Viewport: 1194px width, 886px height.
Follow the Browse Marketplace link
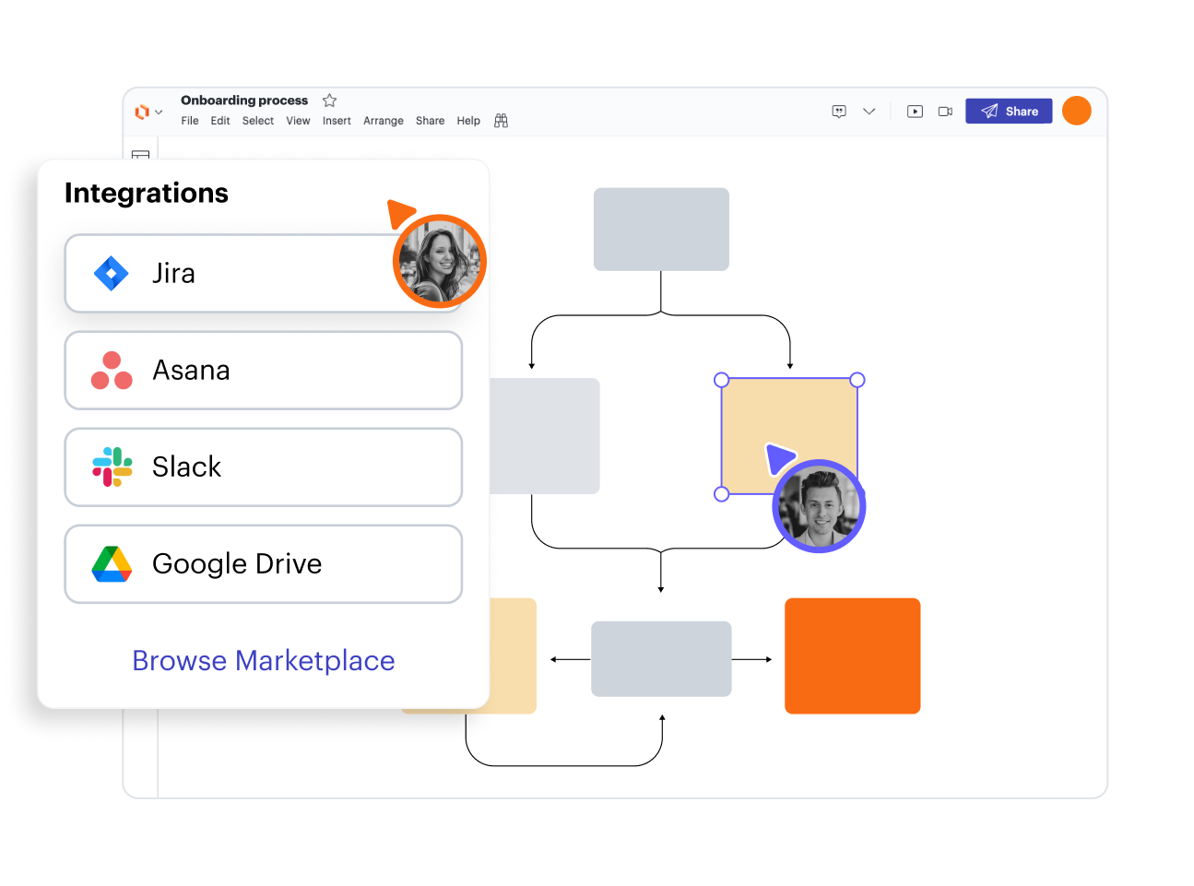[x=263, y=661]
